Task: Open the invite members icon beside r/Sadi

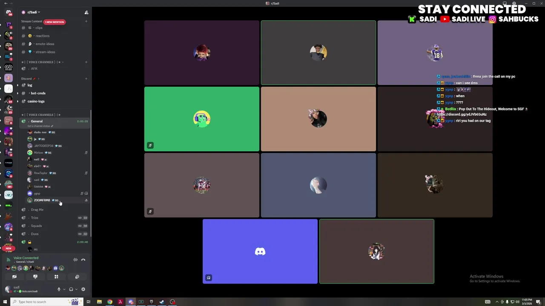Action: [86, 12]
